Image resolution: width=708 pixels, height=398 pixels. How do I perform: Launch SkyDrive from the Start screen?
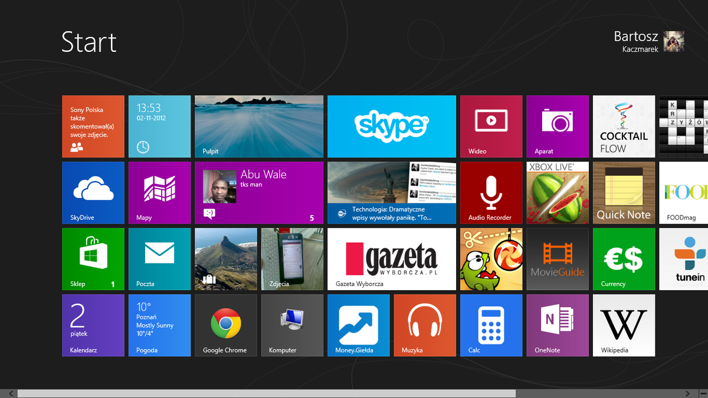click(x=93, y=193)
